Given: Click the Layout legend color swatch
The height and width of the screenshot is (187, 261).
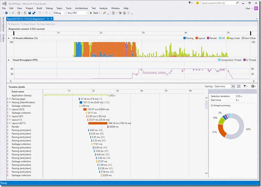Looking at the screenshot, I should click(x=197, y=38).
